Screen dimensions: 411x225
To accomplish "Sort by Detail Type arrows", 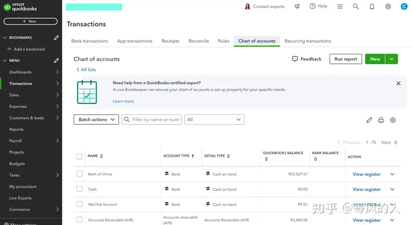I will (229, 156).
